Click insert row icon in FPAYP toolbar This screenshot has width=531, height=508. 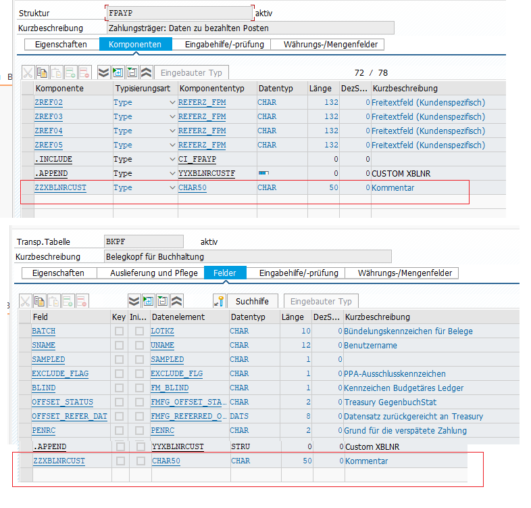pyautogui.click(x=70, y=72)
